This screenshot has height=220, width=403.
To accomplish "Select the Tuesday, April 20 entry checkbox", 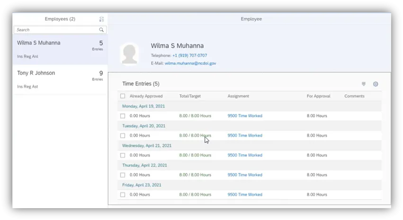I will [123, 136].
